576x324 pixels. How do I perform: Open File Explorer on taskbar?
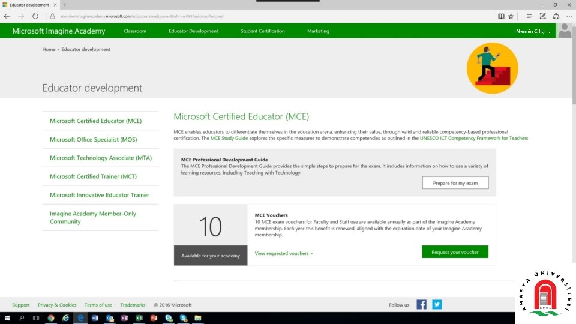197,318
